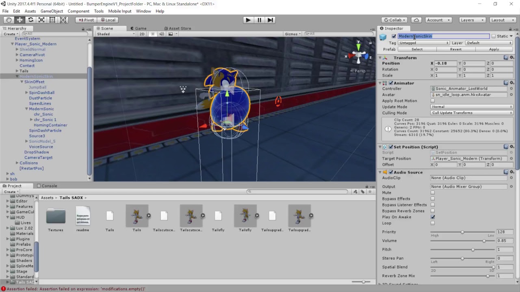Viewport: 520px width, 292px height.
Task: Toggle scene lighting sun icon
Action: [153, 34]
